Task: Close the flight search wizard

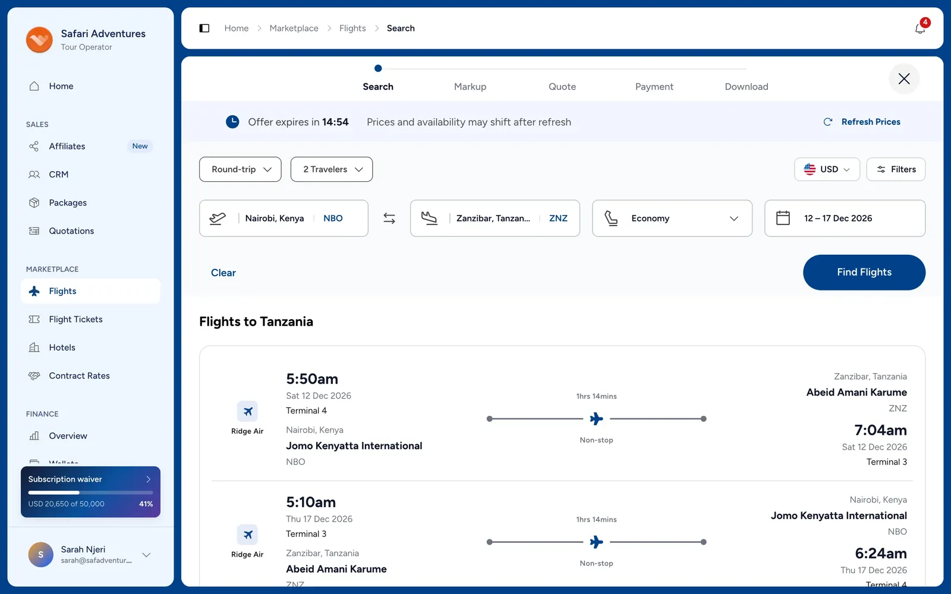Action: (904, 78)
